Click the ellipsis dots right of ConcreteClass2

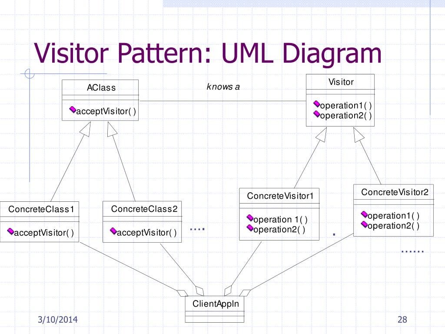tap(197, 229)
